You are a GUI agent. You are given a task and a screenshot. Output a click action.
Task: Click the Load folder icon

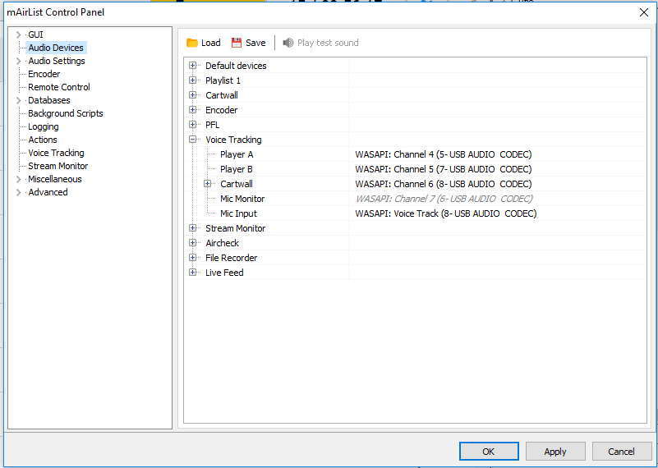click(x=192, y=43)
